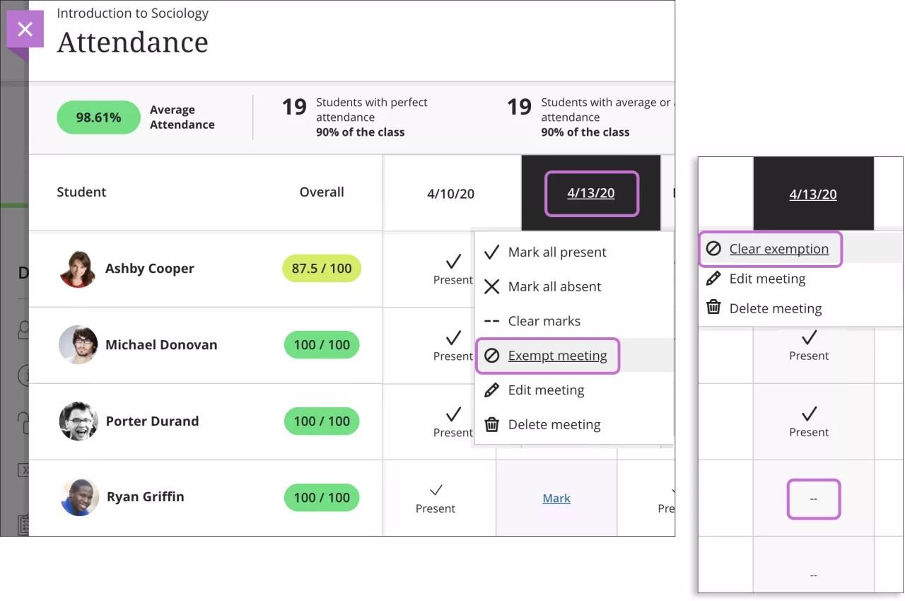This screenshot has height=601, width=905.
Task: Click the dashes icon beside Clear marks
Action: click(492, 321)
